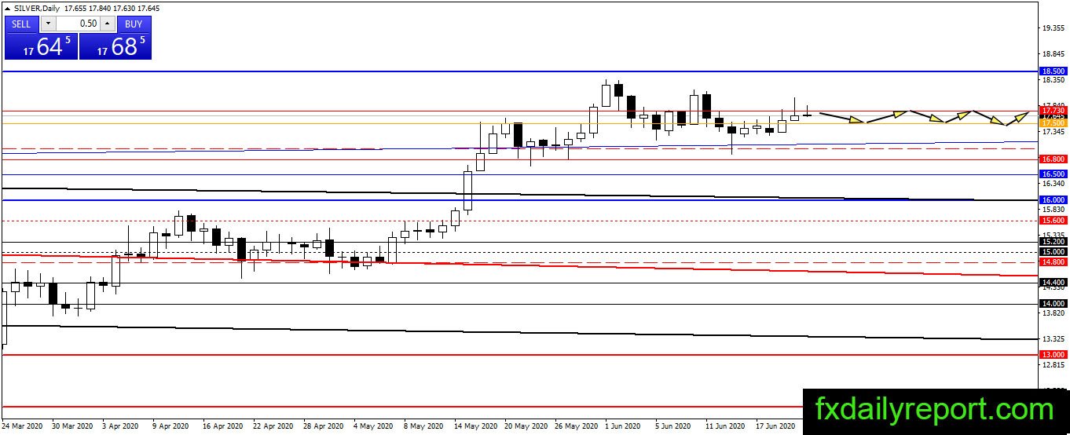Select the blue 16.500 price label
Image resolution: width=1070 pixels, height=435 pixels.
[1053, 174]
